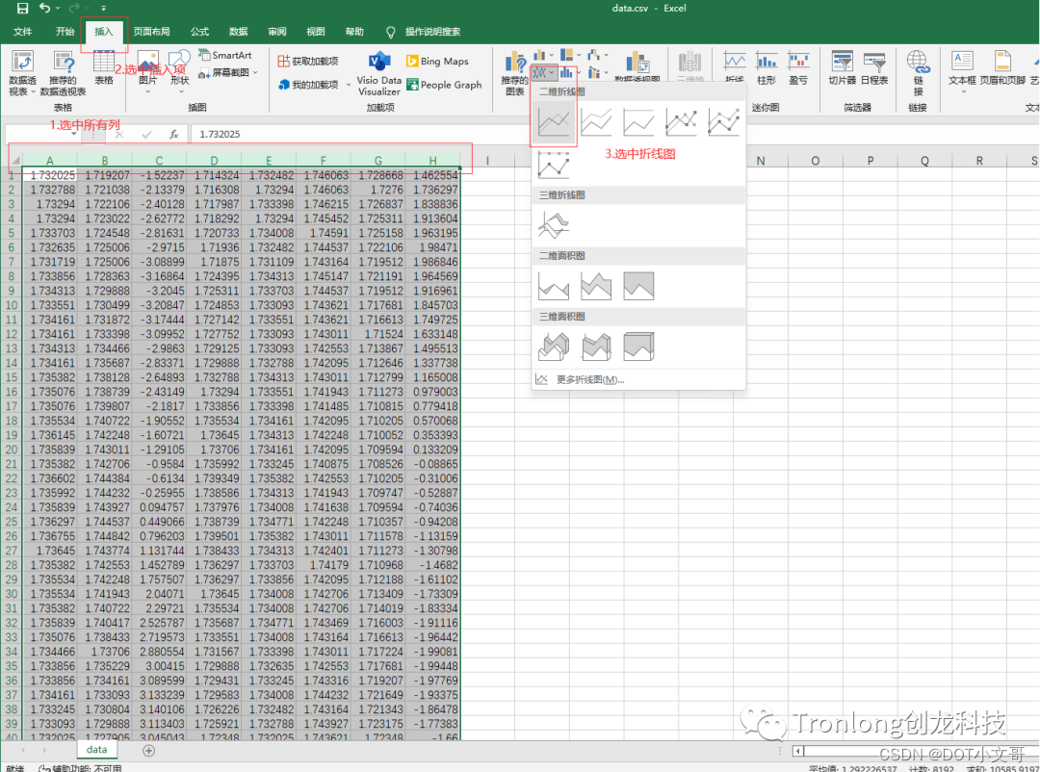Select the stacked line chart
This screenshot has height=772, width=1040.
tap(596, 122)
